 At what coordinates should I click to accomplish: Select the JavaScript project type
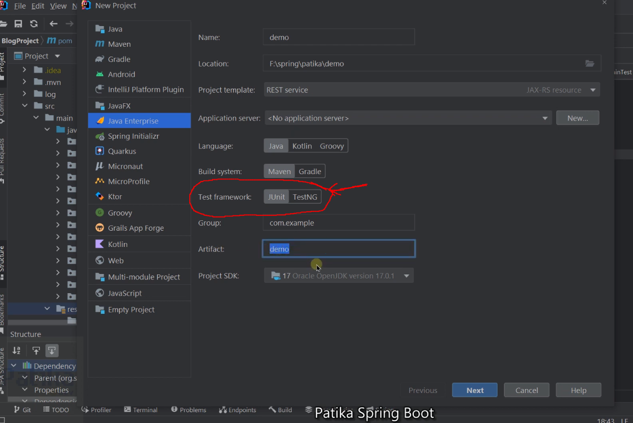click(x=139, y=293)
